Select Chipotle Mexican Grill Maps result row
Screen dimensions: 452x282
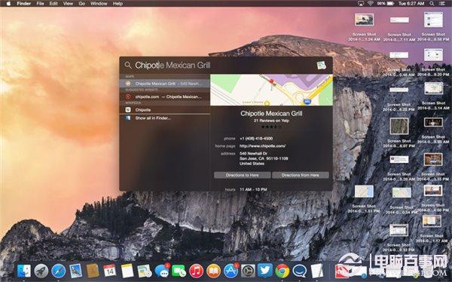coord(164,84)
